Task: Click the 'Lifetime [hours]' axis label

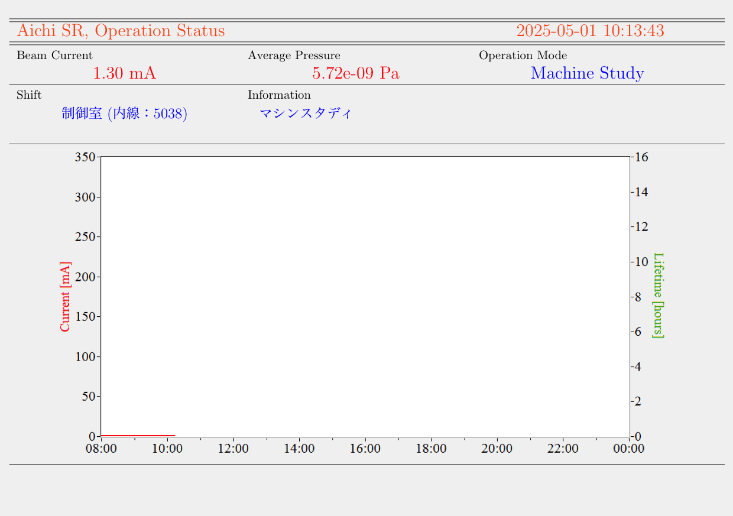Action: click(x=658, y=296)
